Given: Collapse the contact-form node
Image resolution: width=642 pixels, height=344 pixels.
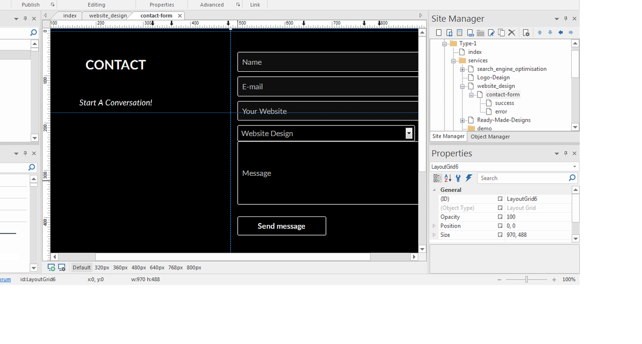Looking at the screenshot, I should pos(471,95).
